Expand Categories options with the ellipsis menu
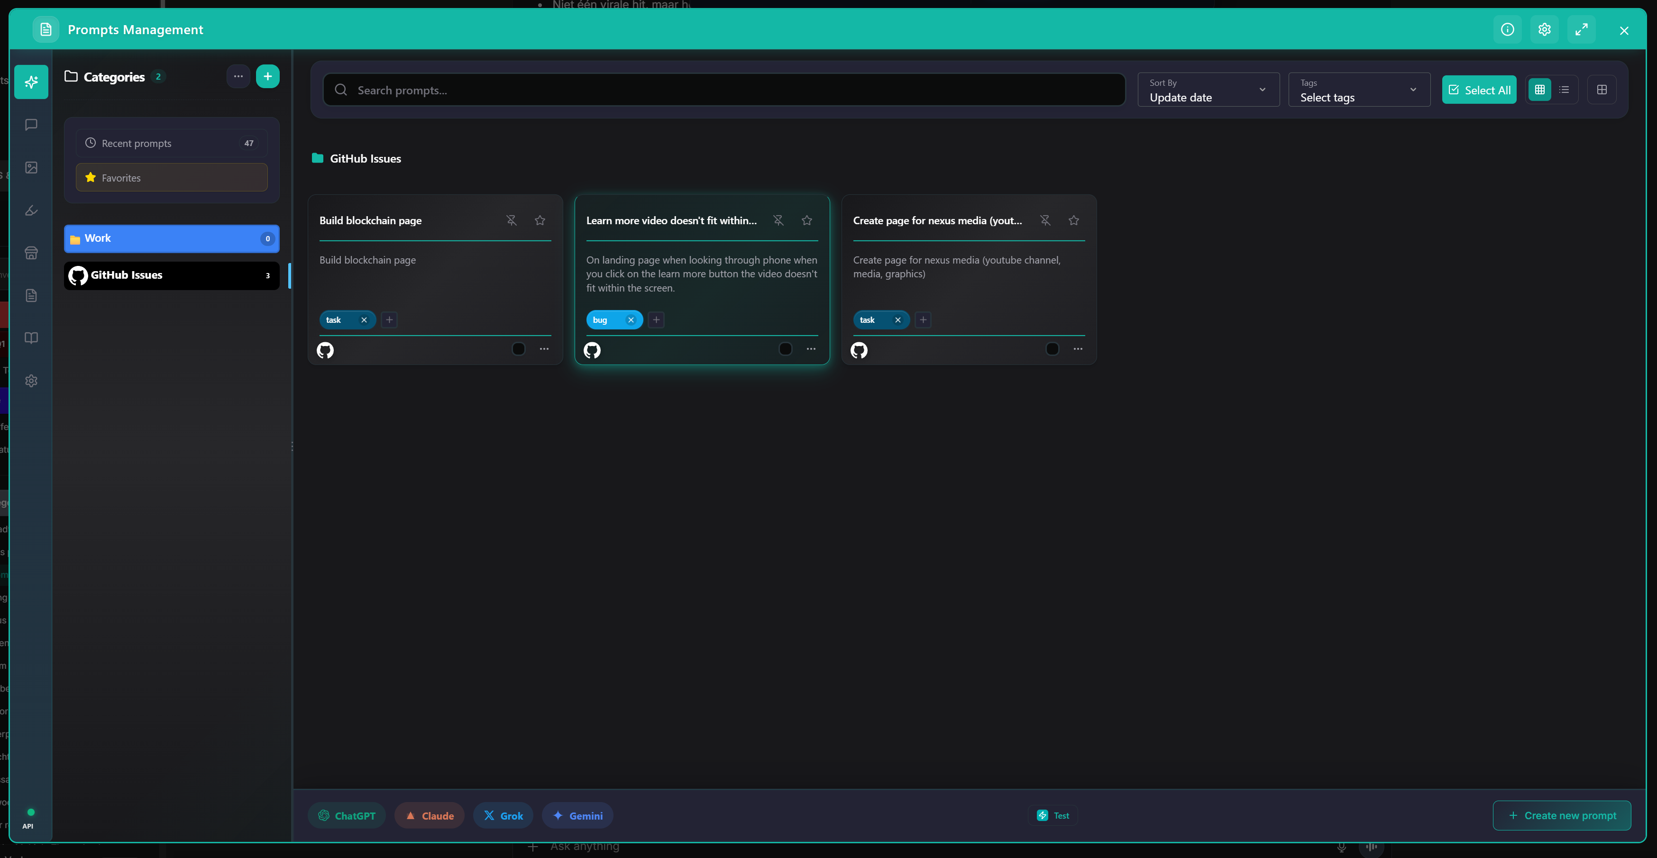Viewport: 1657px width, 858px height. (x=238, y=76)
